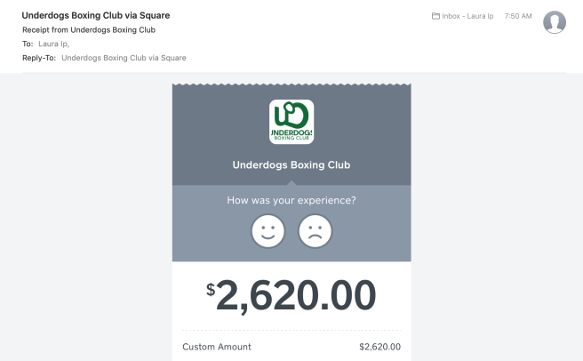Click the Reply-To address value

click(124, 58)
